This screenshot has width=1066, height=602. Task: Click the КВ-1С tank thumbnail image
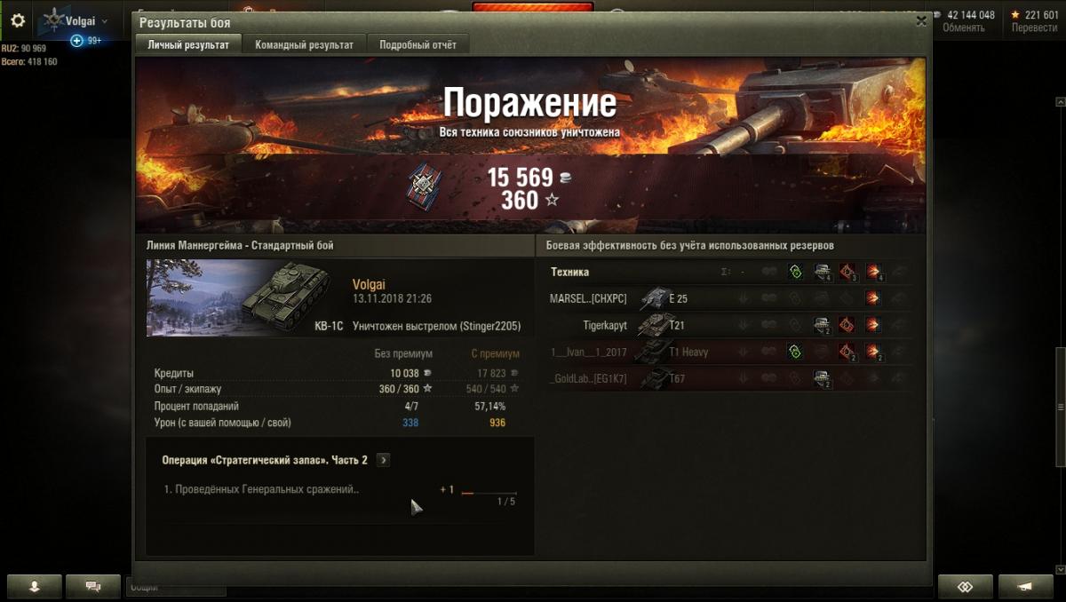(238, 297)
